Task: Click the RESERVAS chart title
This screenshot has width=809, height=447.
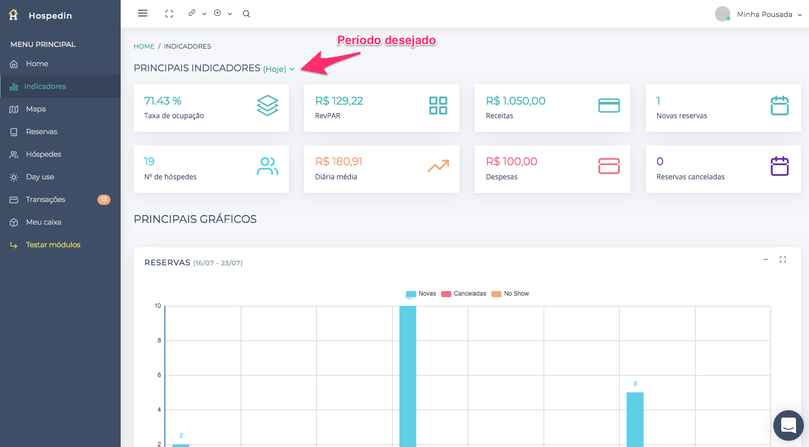Action: (x=167, y=263)
